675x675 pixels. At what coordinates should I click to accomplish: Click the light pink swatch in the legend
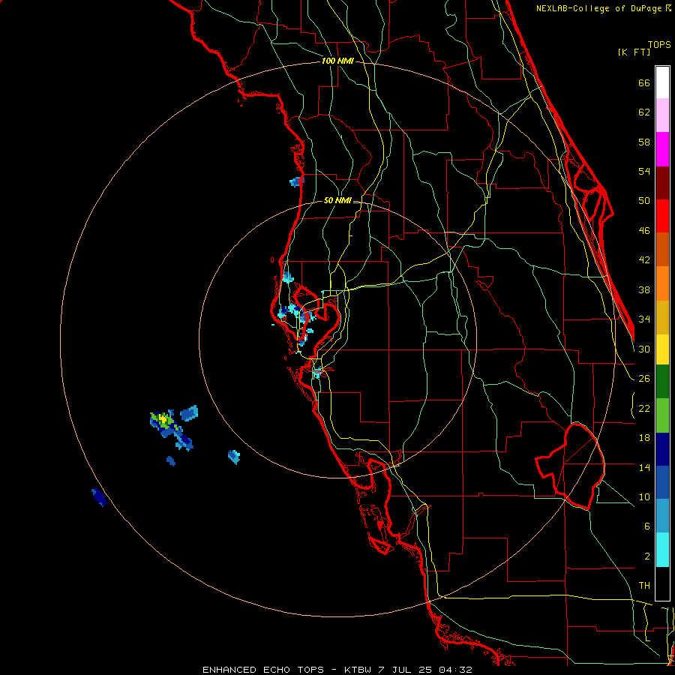[662, 115]
